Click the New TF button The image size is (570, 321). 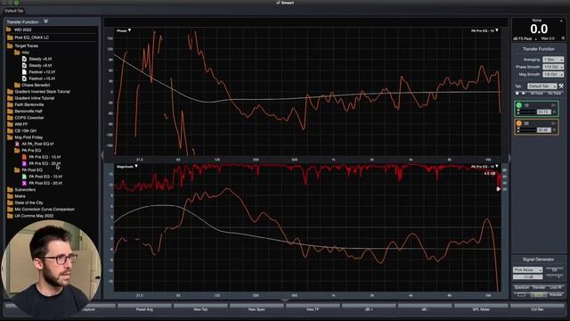[x=313, y=309]
